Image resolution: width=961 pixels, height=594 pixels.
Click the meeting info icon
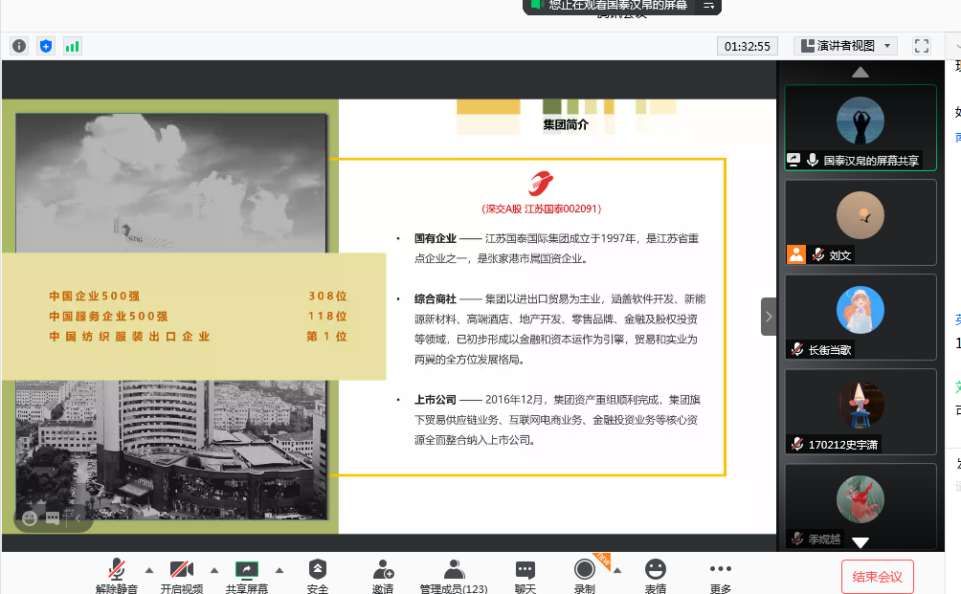point(19,46)
